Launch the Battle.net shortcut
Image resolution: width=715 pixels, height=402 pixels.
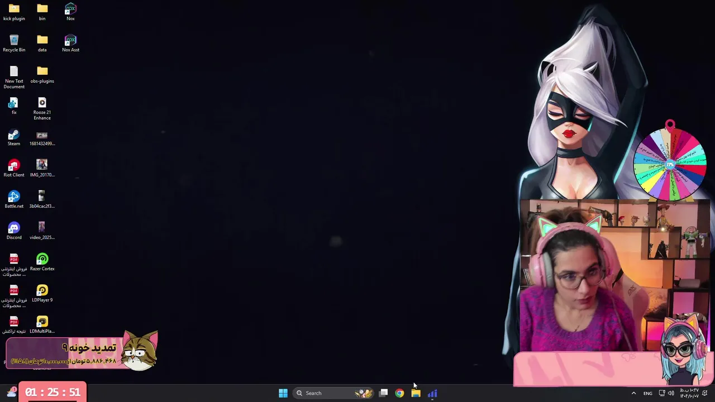[x=14, y=200]
